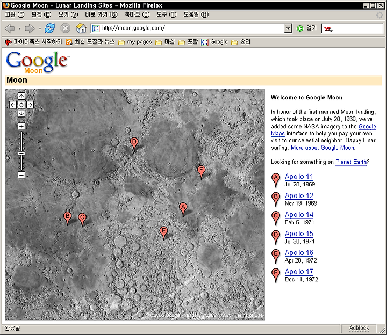
Task: Open the 편집 (E) menu
Action: coord(41,14)
